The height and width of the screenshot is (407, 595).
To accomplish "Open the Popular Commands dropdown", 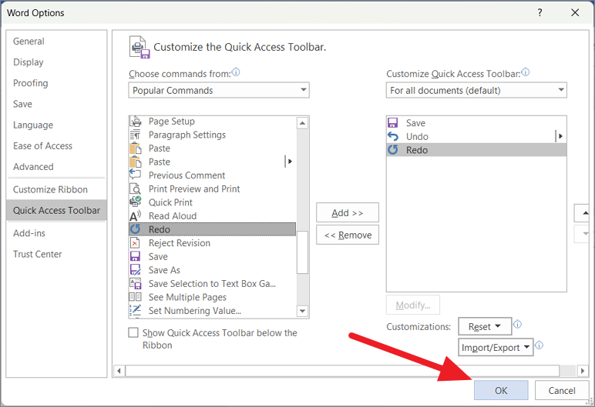I will [x=219, y=90].
